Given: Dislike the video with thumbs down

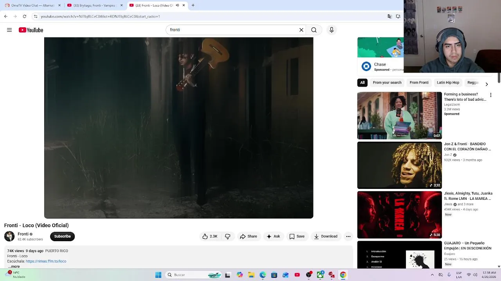Looking at the screenshot, I should (x=228, y=236).
